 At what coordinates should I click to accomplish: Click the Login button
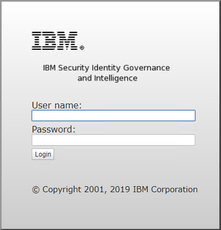click(43, 154)
